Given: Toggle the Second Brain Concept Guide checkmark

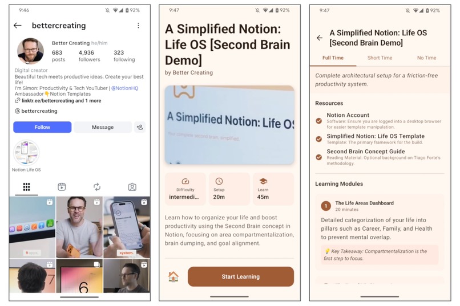Looking at the screenshot, I should [x=319, y=157].
